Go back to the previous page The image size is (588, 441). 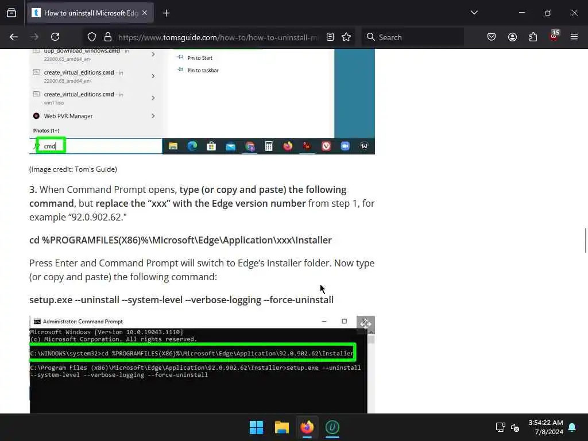pyautogui.click(x=14, y=37)
